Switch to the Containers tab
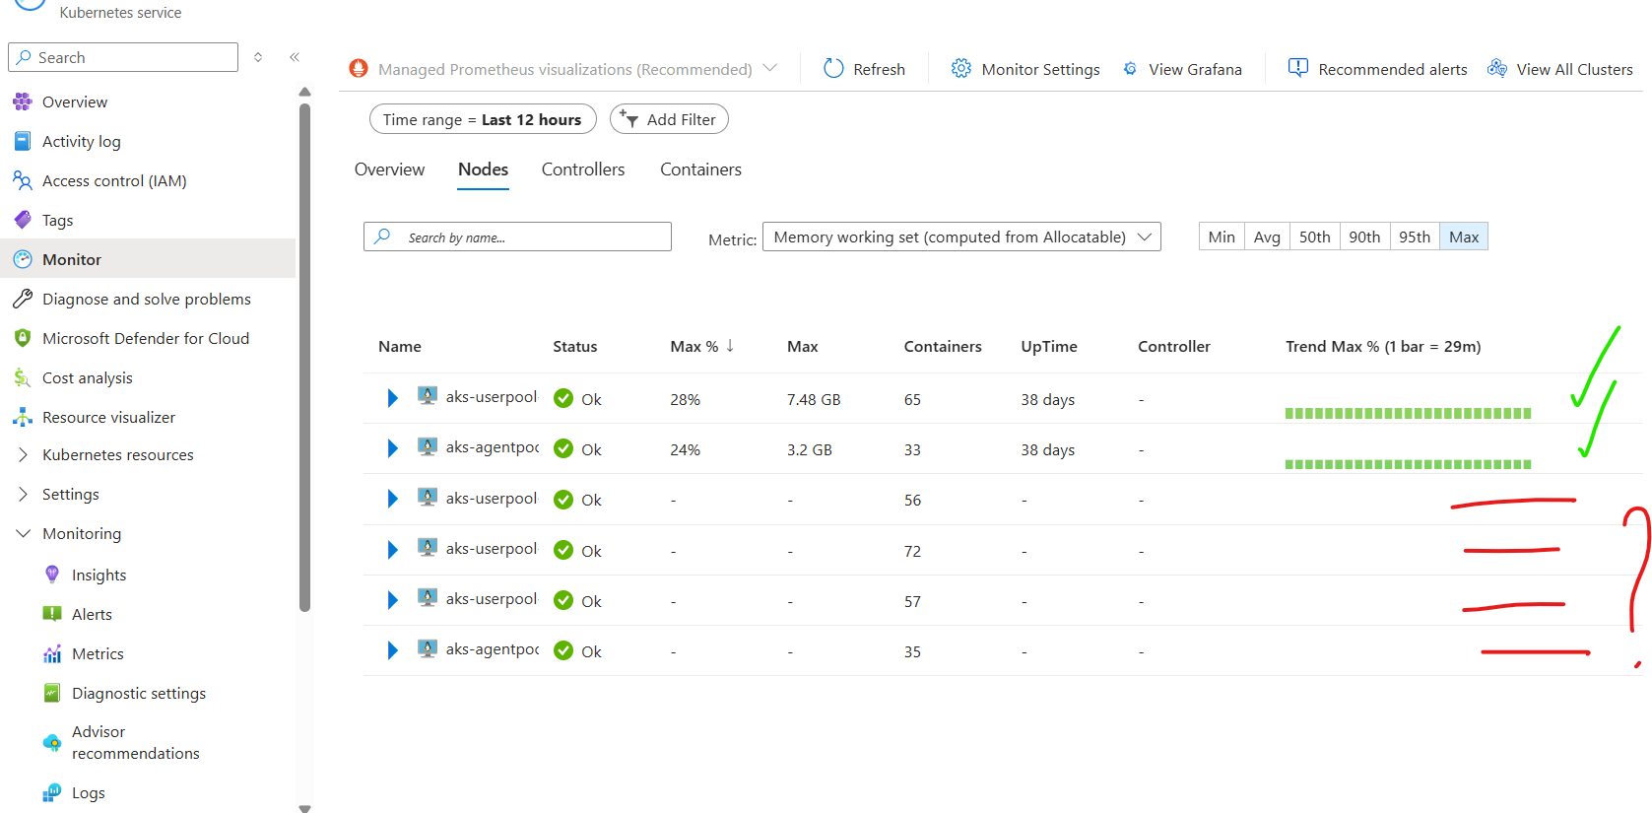 (700, 169)
